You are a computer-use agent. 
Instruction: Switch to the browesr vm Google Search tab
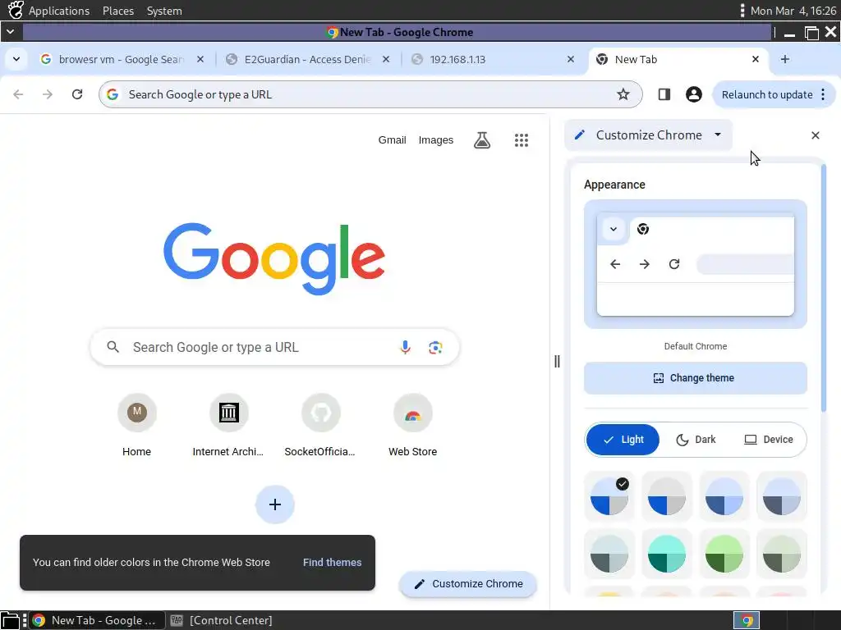click(x=122, y=59)
